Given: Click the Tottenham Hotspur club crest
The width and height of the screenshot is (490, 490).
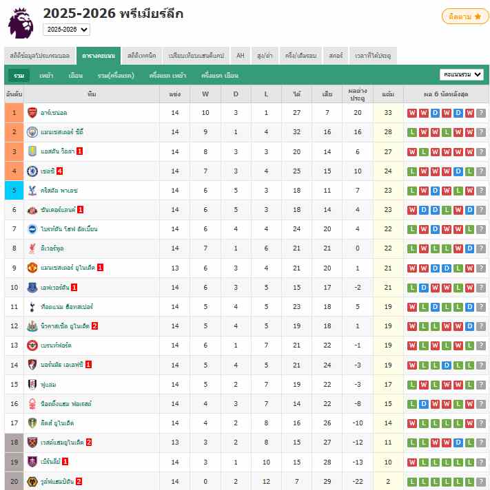Looking at the screenshot, I should [32, 306].
